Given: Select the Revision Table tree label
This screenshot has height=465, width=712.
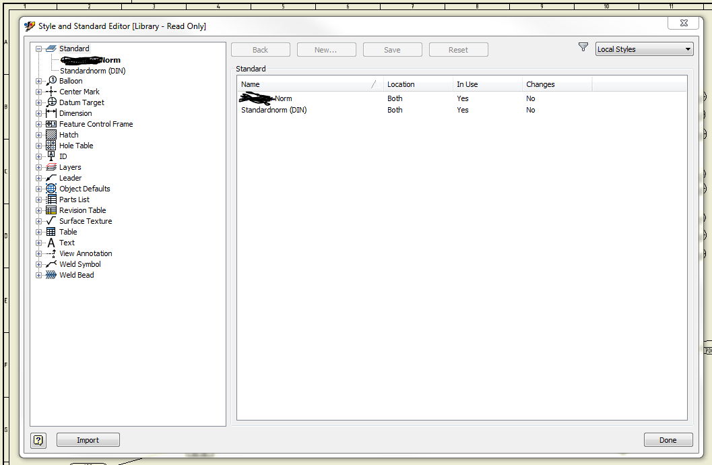Looking at the screenshot, I should pos(83,210).
